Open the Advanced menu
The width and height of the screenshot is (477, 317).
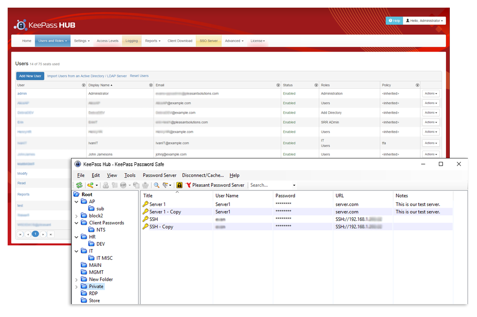[234, 41]
